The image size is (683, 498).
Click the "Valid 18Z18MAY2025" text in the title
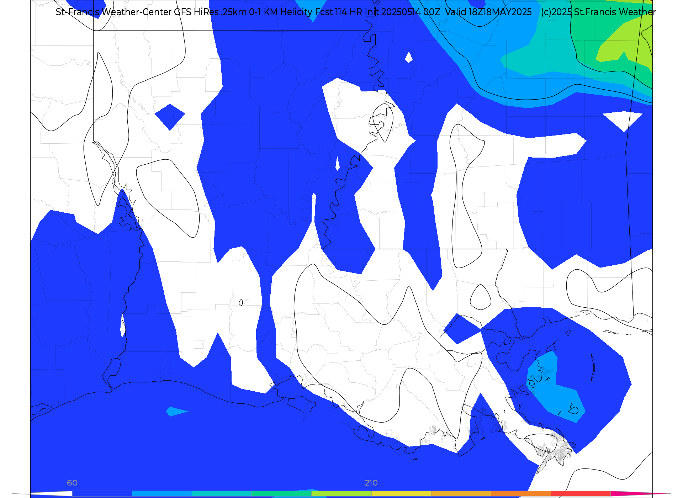point(488,12)
